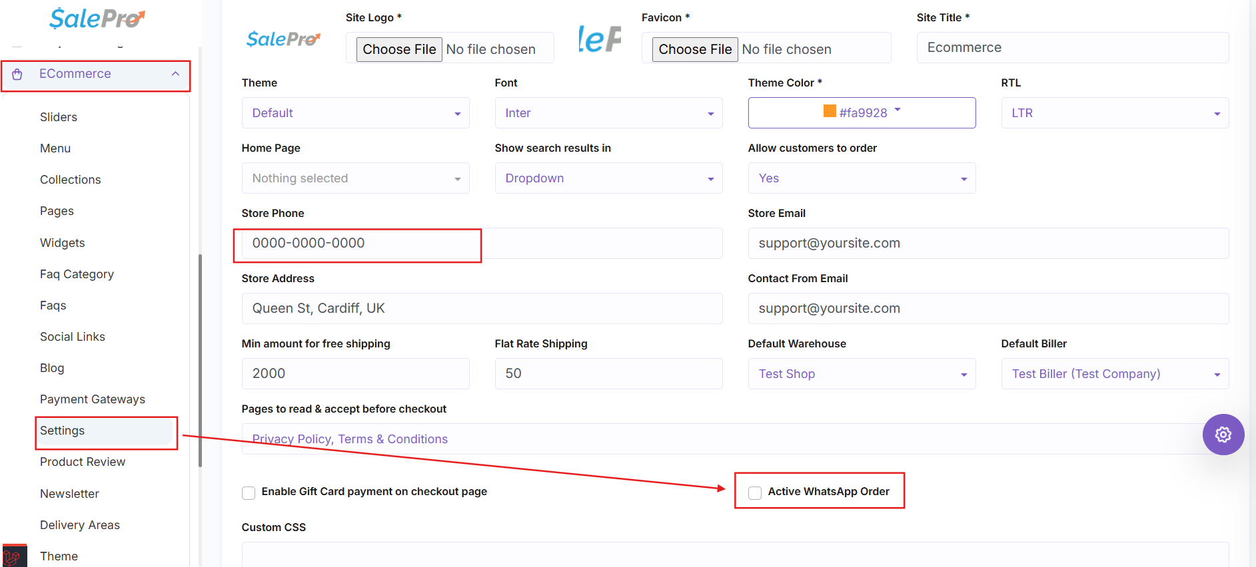This screenshot has width=1256, height=567.
Task: Click the Laravel debug icon at bottom left
Action: (14, 556)
